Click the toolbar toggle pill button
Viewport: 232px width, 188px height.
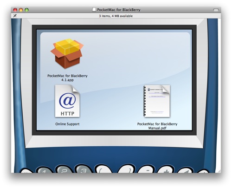(x=216, y=10)
